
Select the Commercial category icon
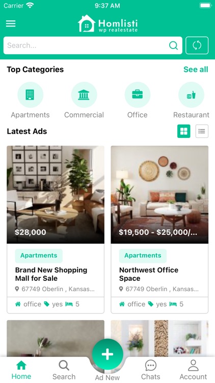point(84,95)
